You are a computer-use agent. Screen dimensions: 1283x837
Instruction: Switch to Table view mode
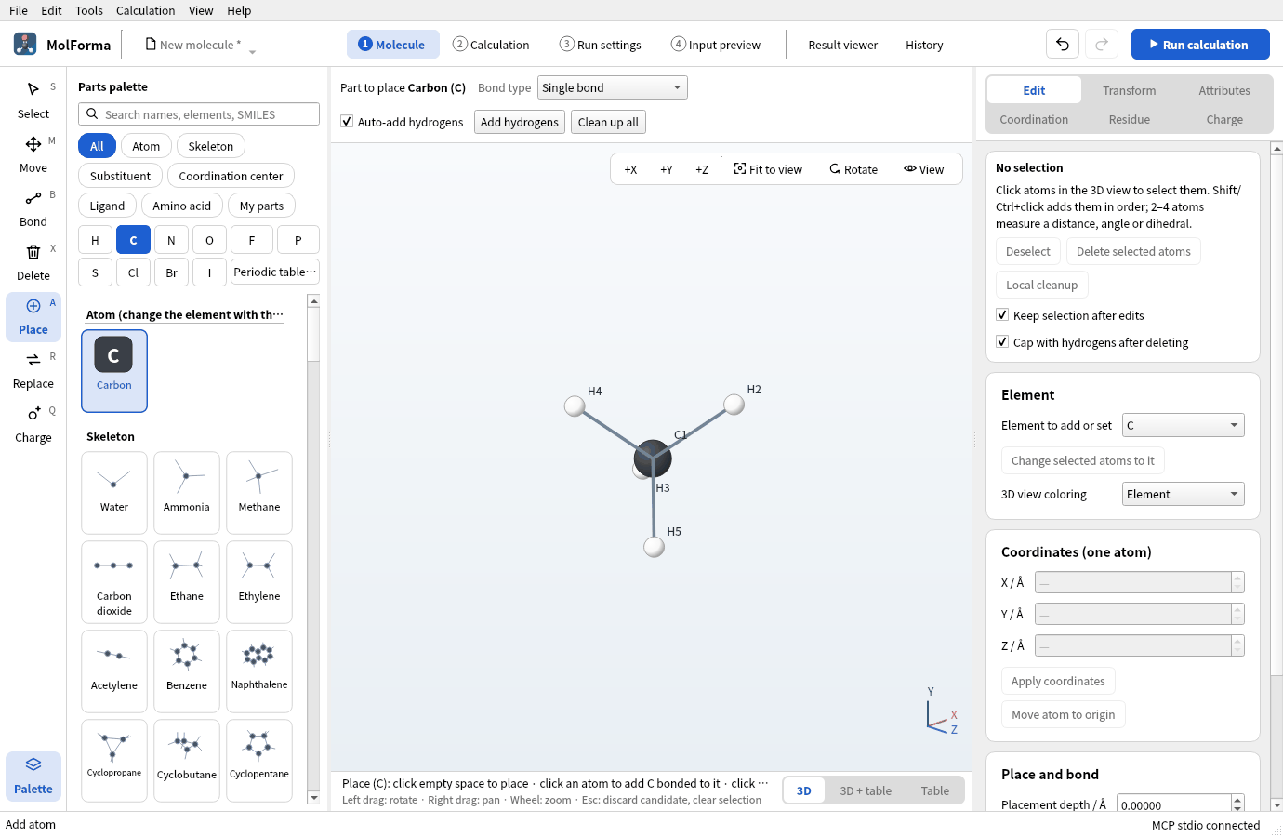pyautogui.click(x=935, y=790)
